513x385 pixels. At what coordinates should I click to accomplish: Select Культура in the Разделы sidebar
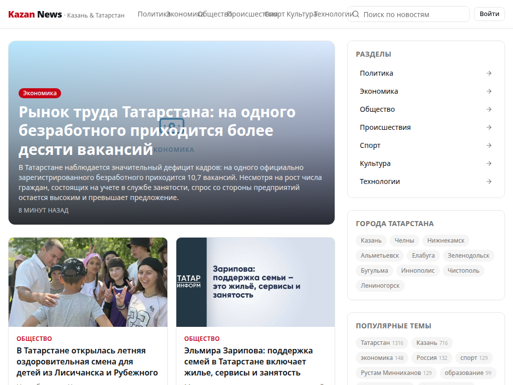click(x=426, y=163)
